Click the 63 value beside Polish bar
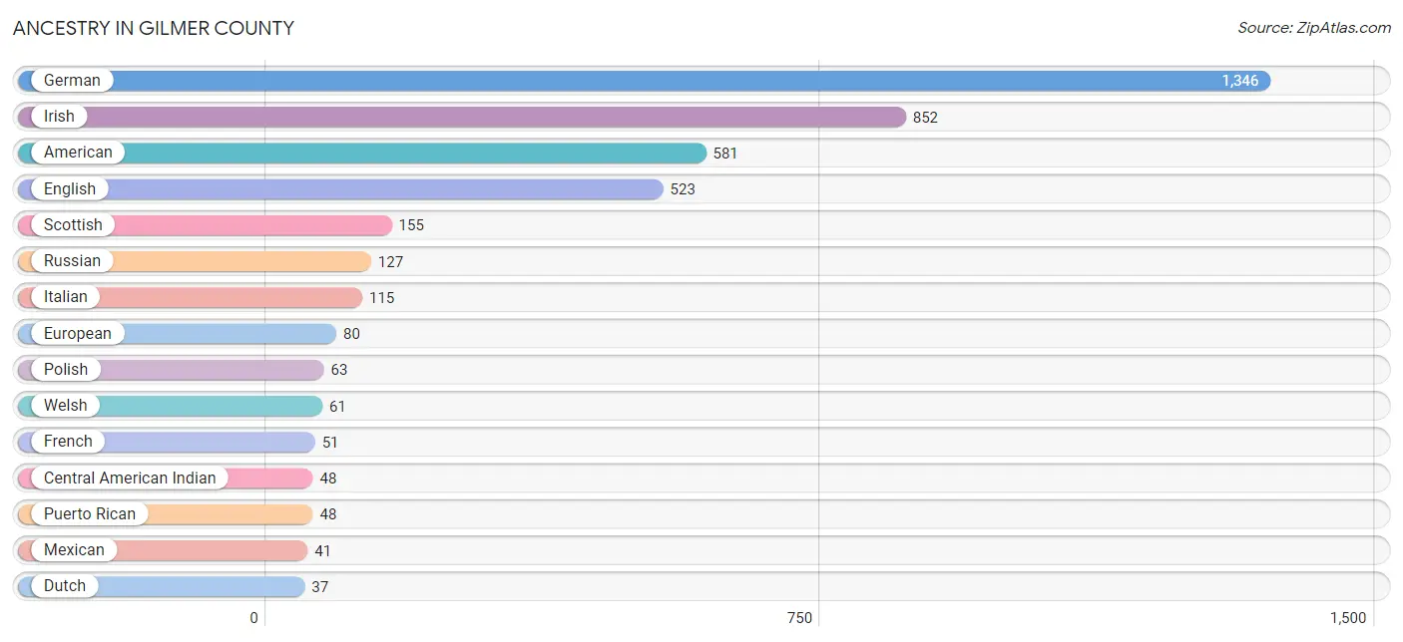Image resolution: width=1403 pixels, height=642 pixels. point(339,370)
